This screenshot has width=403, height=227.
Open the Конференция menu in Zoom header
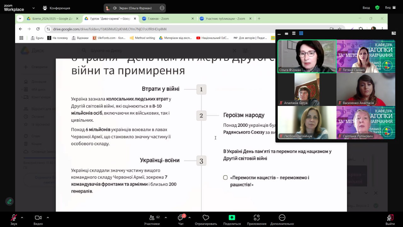point(57,8)
